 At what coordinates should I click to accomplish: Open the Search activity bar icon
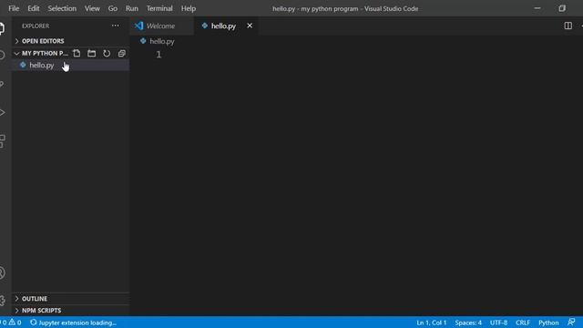pos(2,55)
